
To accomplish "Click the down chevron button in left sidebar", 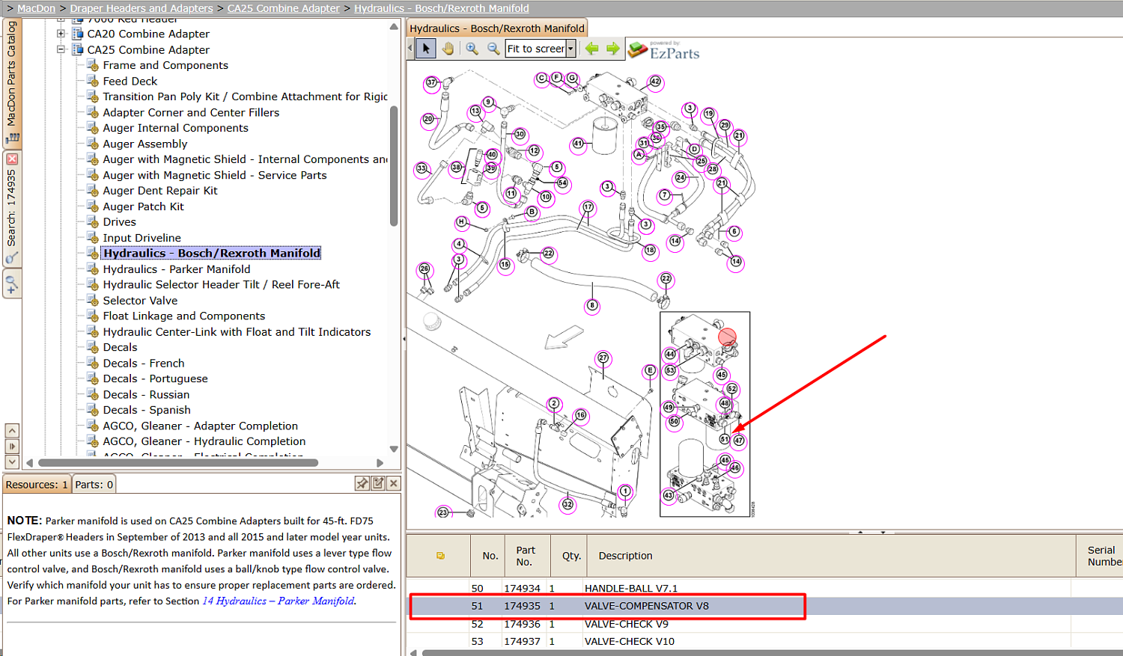I will (x=12, y=462).
